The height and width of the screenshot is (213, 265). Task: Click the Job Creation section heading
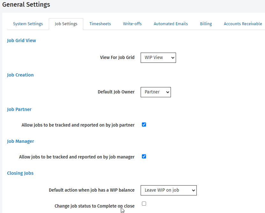tap(20, 75)
